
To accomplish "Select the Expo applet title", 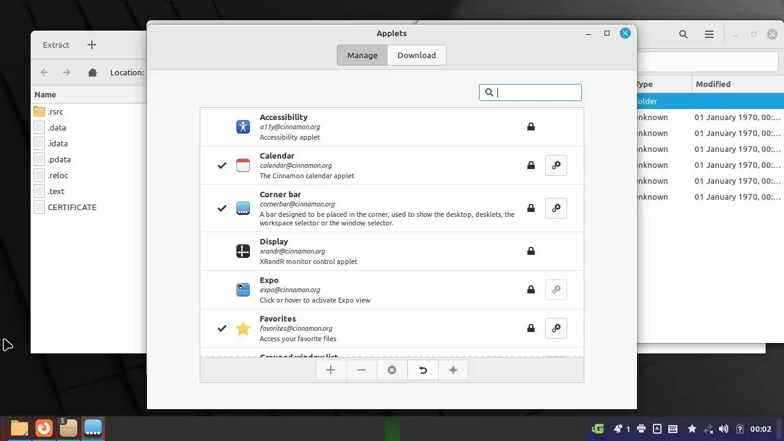I will (269, 280).
